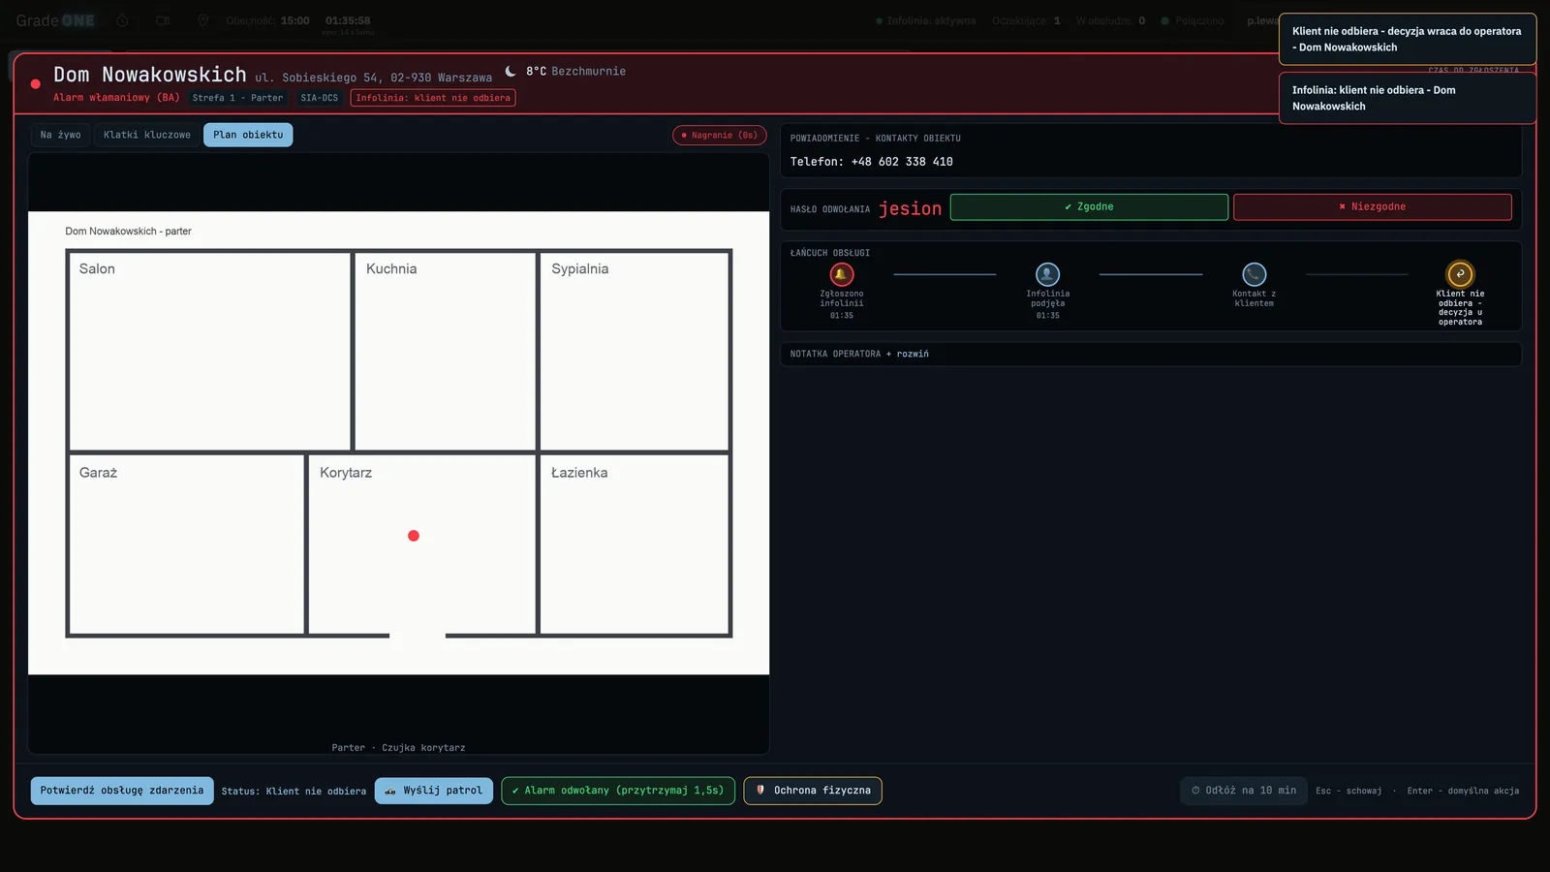1550x872 pixels.
Task: Mark the password as Niezgodne
Action: coord(1372,207)
